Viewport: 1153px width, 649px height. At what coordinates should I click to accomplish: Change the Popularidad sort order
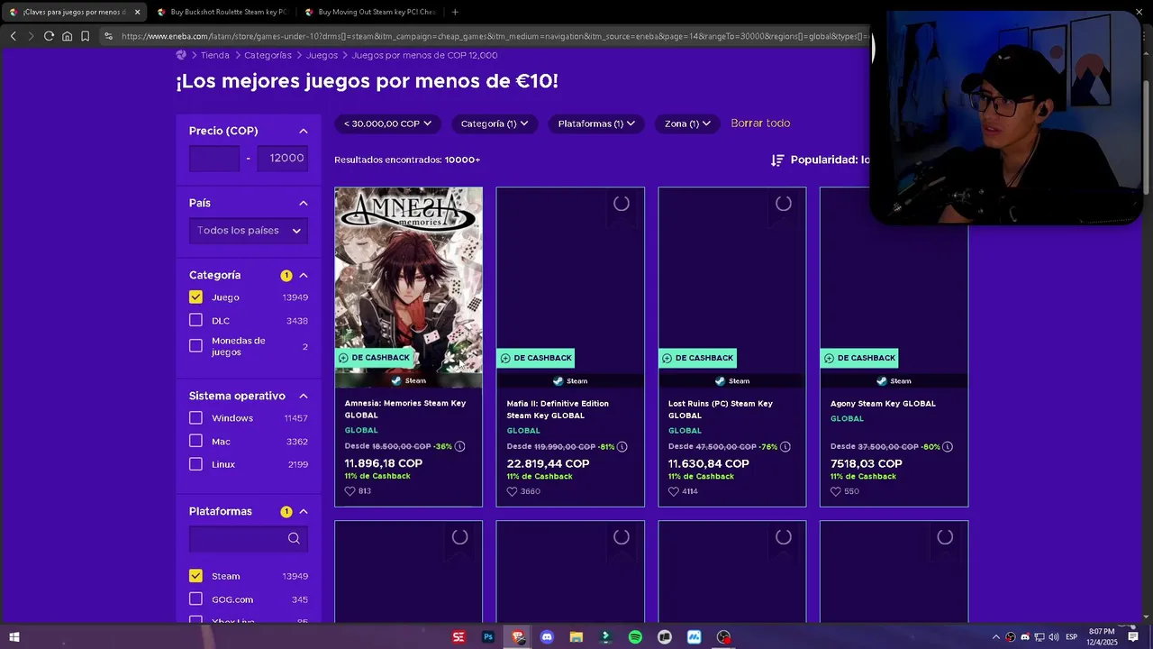pyautogui.click(x=829, y=160)
